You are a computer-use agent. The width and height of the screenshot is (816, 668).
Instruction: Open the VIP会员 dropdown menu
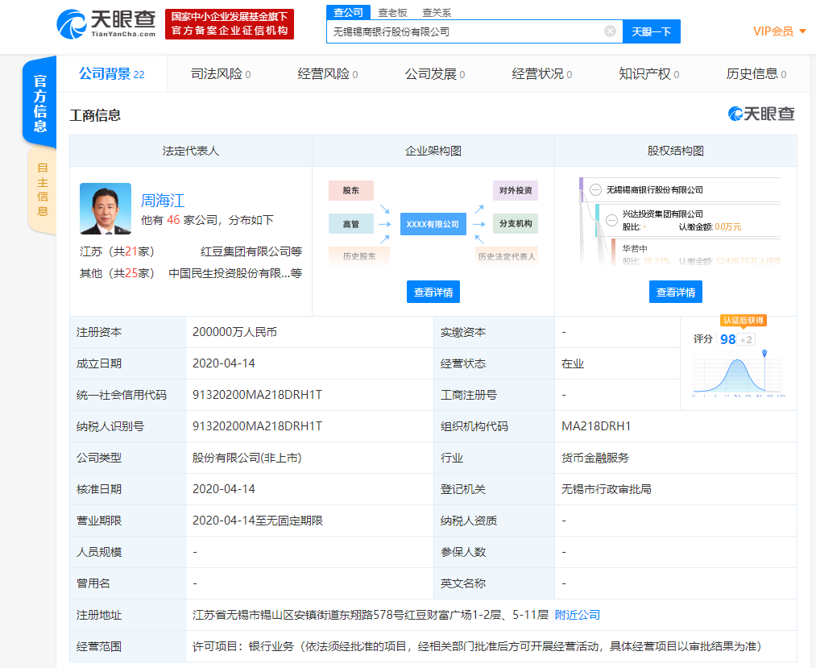point(771,27)
